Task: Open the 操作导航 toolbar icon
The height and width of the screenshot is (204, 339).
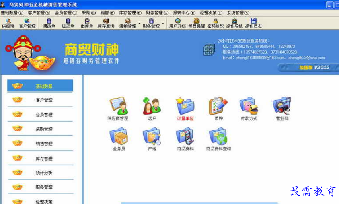Action: point(234,23)
